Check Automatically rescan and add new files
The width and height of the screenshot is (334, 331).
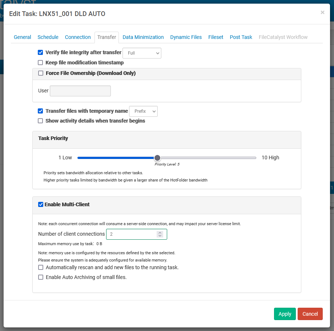click(x=40, y=267)
